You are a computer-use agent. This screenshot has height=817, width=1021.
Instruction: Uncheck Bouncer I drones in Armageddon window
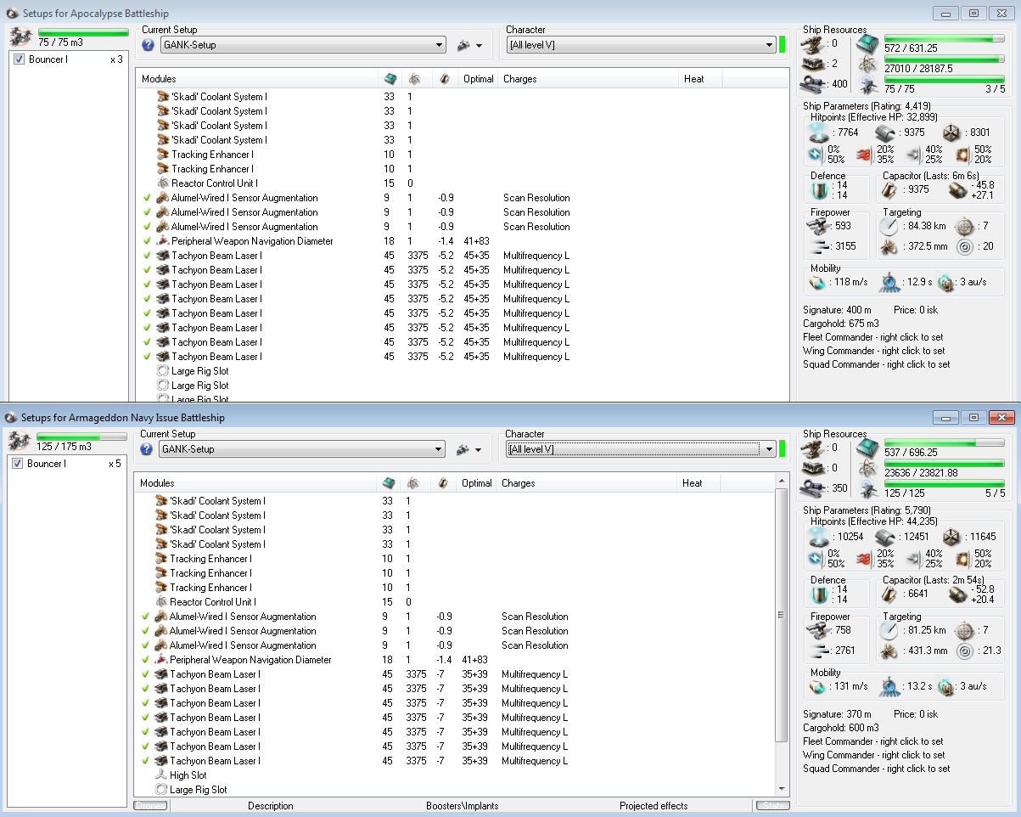[x=17, y=464]
